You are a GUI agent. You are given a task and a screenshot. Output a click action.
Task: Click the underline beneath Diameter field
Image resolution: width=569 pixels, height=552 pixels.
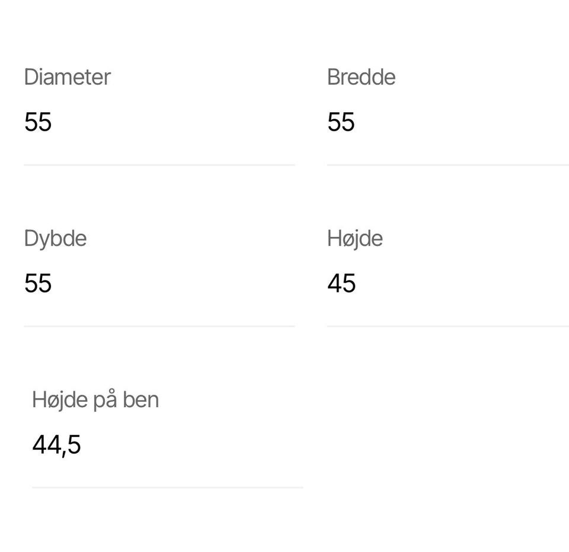pyautogui.click(x=159, y=165)
